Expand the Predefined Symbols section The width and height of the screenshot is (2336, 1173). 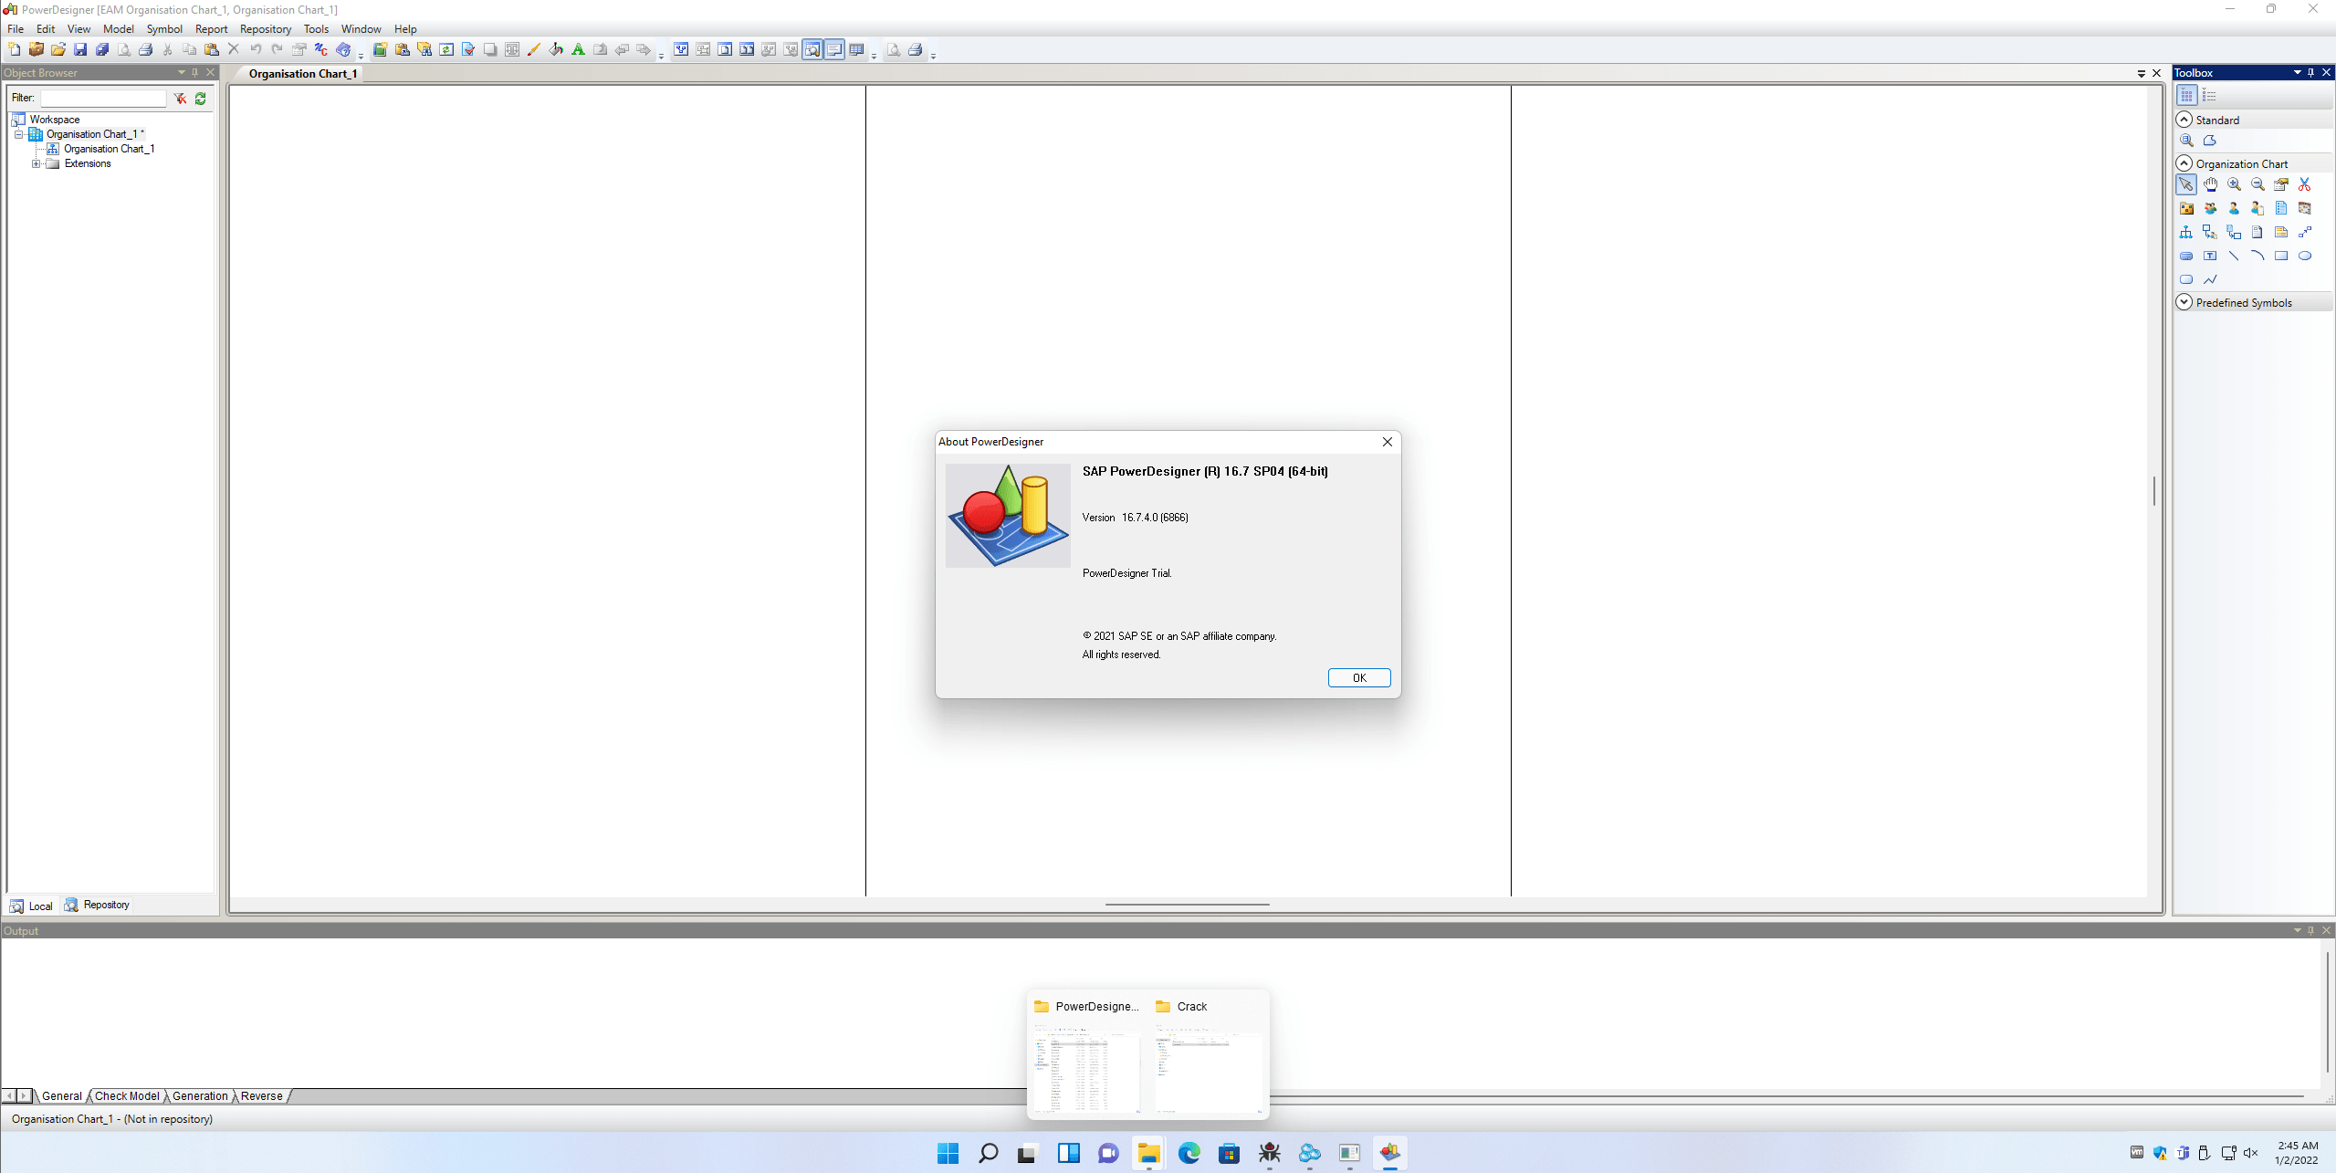point(2184,302)
